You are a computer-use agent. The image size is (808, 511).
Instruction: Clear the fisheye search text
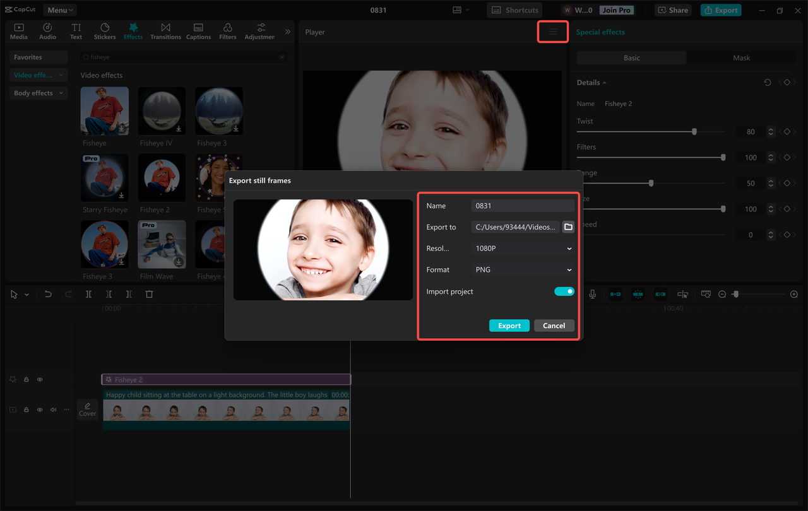coord(282,57)
